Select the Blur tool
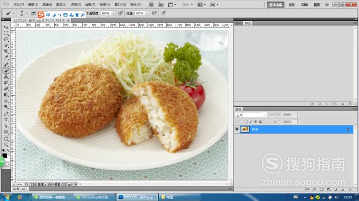The height and width of the screenshot is (201, 359). coord(6,100)
